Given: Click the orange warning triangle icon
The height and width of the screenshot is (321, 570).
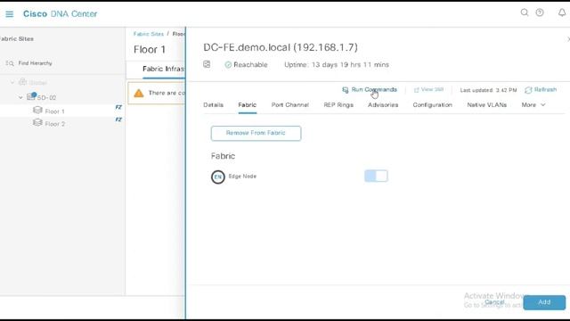Looking at the screenshot, I should click(x=139, y=93).
